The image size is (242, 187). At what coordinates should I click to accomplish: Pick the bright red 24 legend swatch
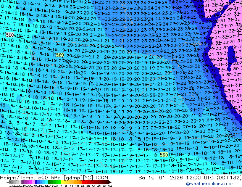click(x=83, y=182)
